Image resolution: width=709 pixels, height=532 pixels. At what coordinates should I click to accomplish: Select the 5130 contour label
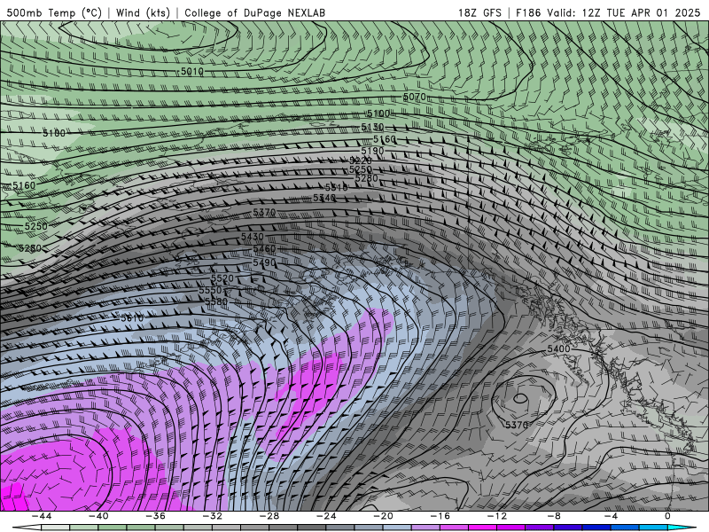click(x=372, y=127)
